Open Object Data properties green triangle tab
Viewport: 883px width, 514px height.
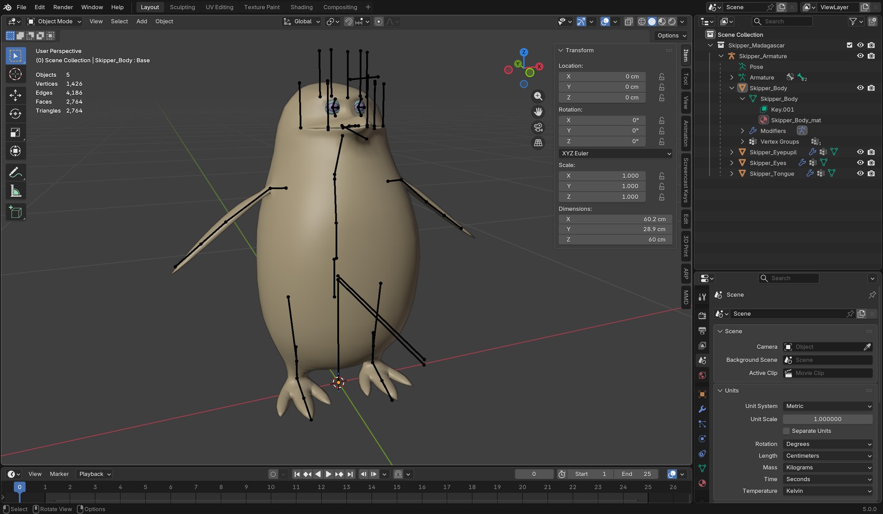click(x=702, y=468)
